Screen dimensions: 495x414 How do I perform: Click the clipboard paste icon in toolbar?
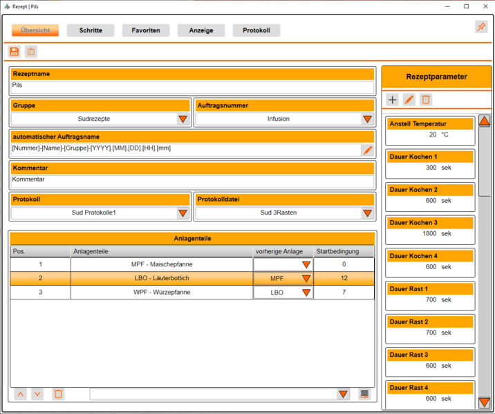coord(31,52)
